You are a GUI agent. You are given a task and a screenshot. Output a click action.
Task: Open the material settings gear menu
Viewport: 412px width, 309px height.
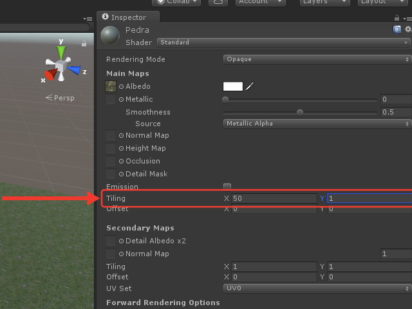(x=408, y=29)
